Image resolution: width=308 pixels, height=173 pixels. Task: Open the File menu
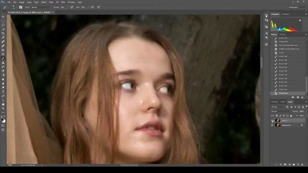(9, 2)
